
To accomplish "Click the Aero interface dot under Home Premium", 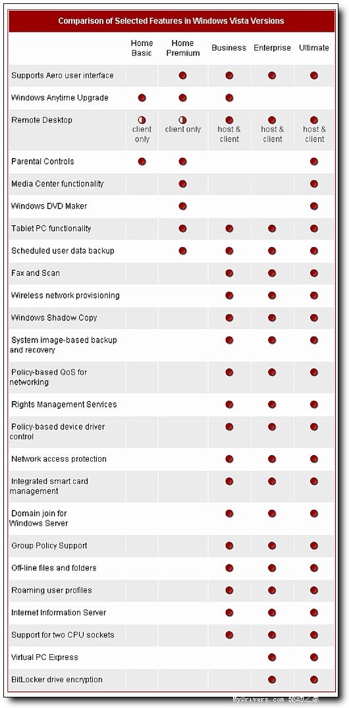I will coord(182,75).
